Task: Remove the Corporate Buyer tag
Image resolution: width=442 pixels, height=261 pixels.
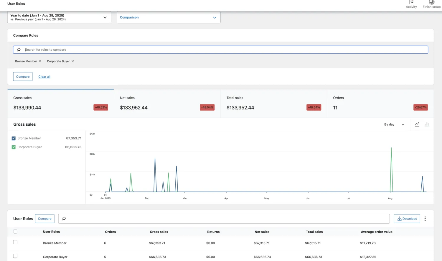Action: [73, 61]
